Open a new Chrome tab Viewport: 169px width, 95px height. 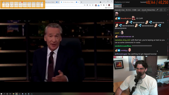(82, 2)
